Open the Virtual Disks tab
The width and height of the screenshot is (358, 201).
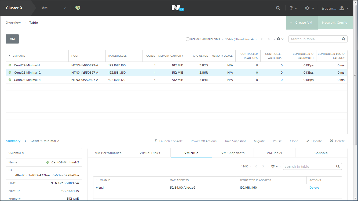[150, 153]
